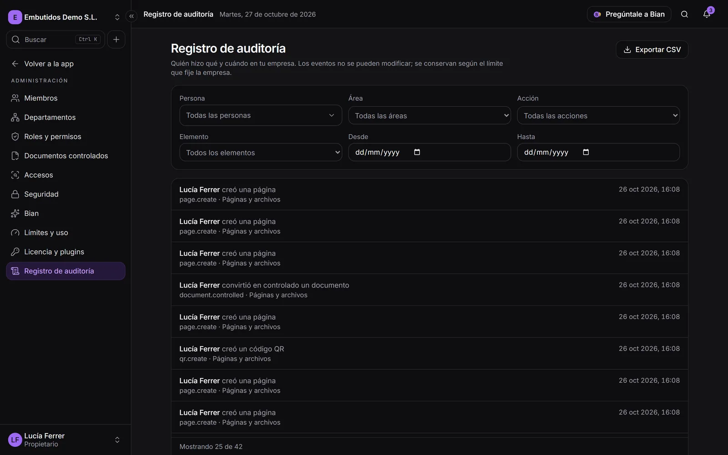Expand the Lucía Ferrer user menu chevrons

click(117, 440)
